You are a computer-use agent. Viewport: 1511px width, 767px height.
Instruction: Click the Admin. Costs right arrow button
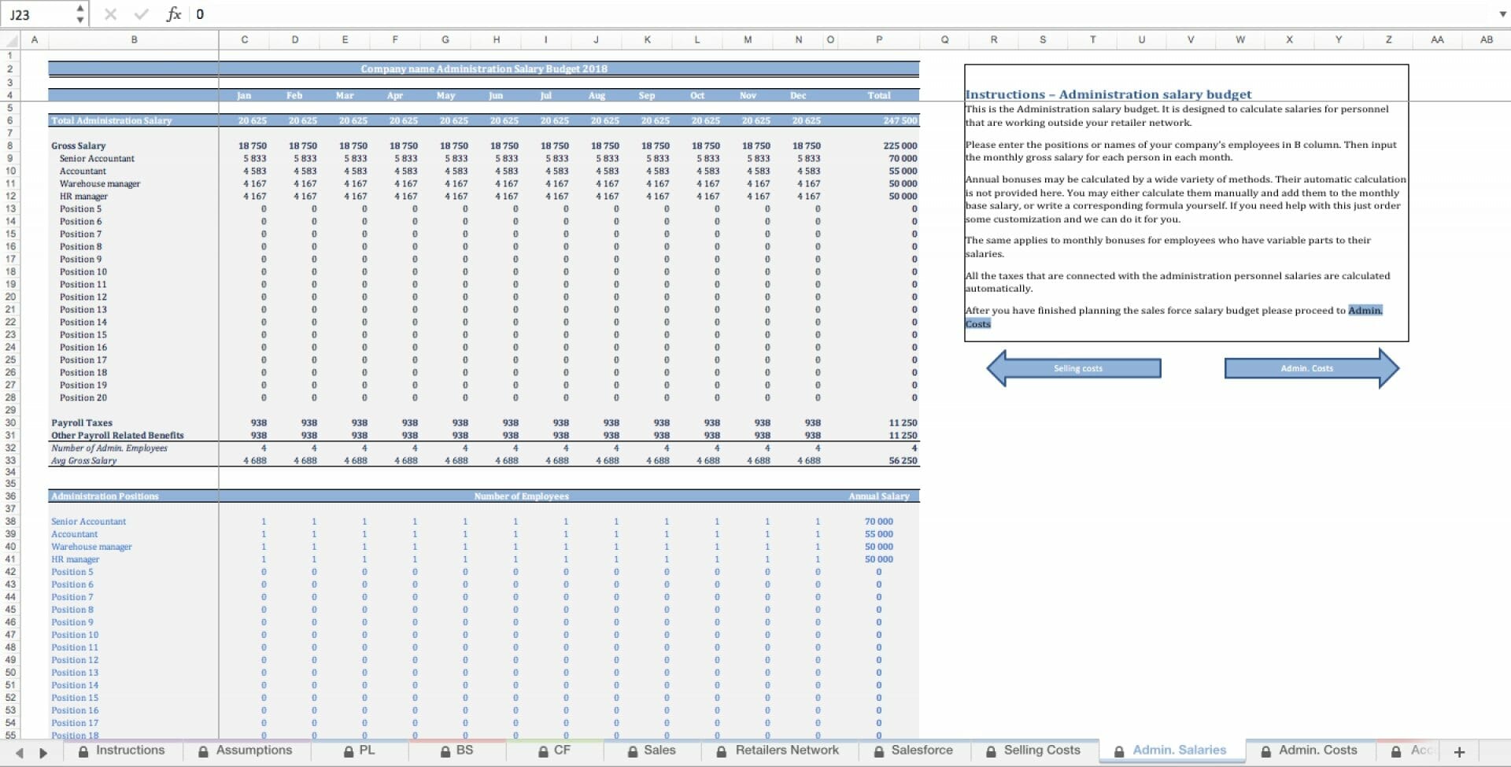point(1312,368)
